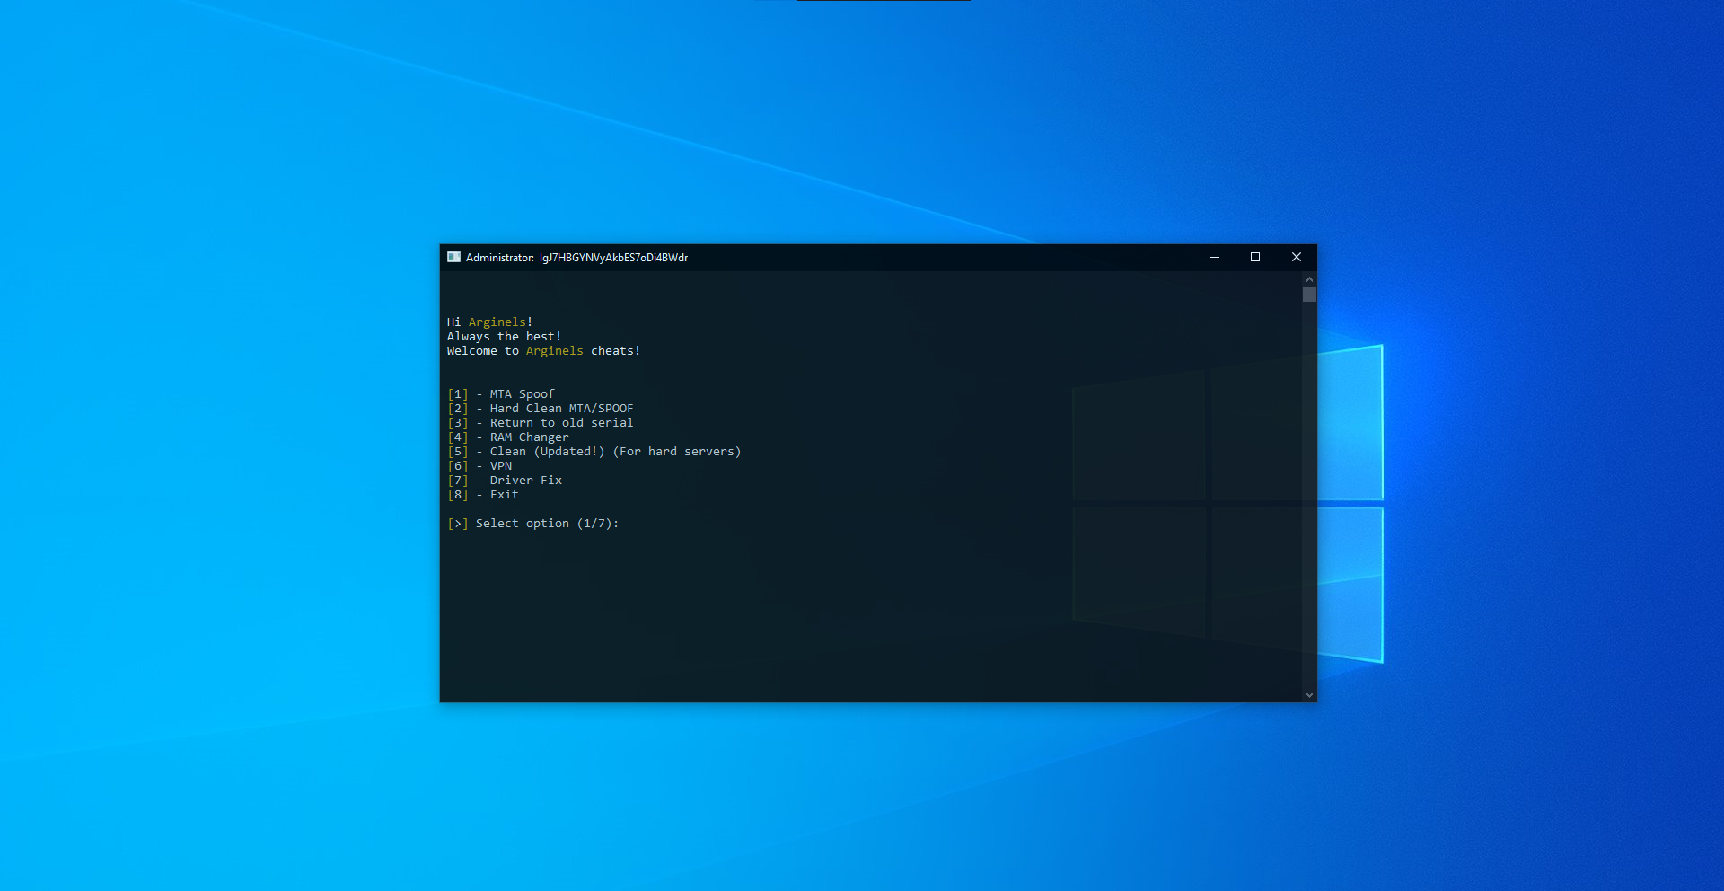Click the Welcome to Arginels cheats text
1724x891 pixels.
[543, 351]
